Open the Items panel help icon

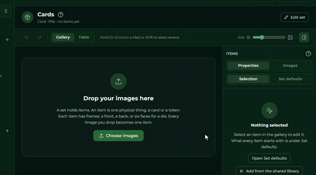pos(308,54)
